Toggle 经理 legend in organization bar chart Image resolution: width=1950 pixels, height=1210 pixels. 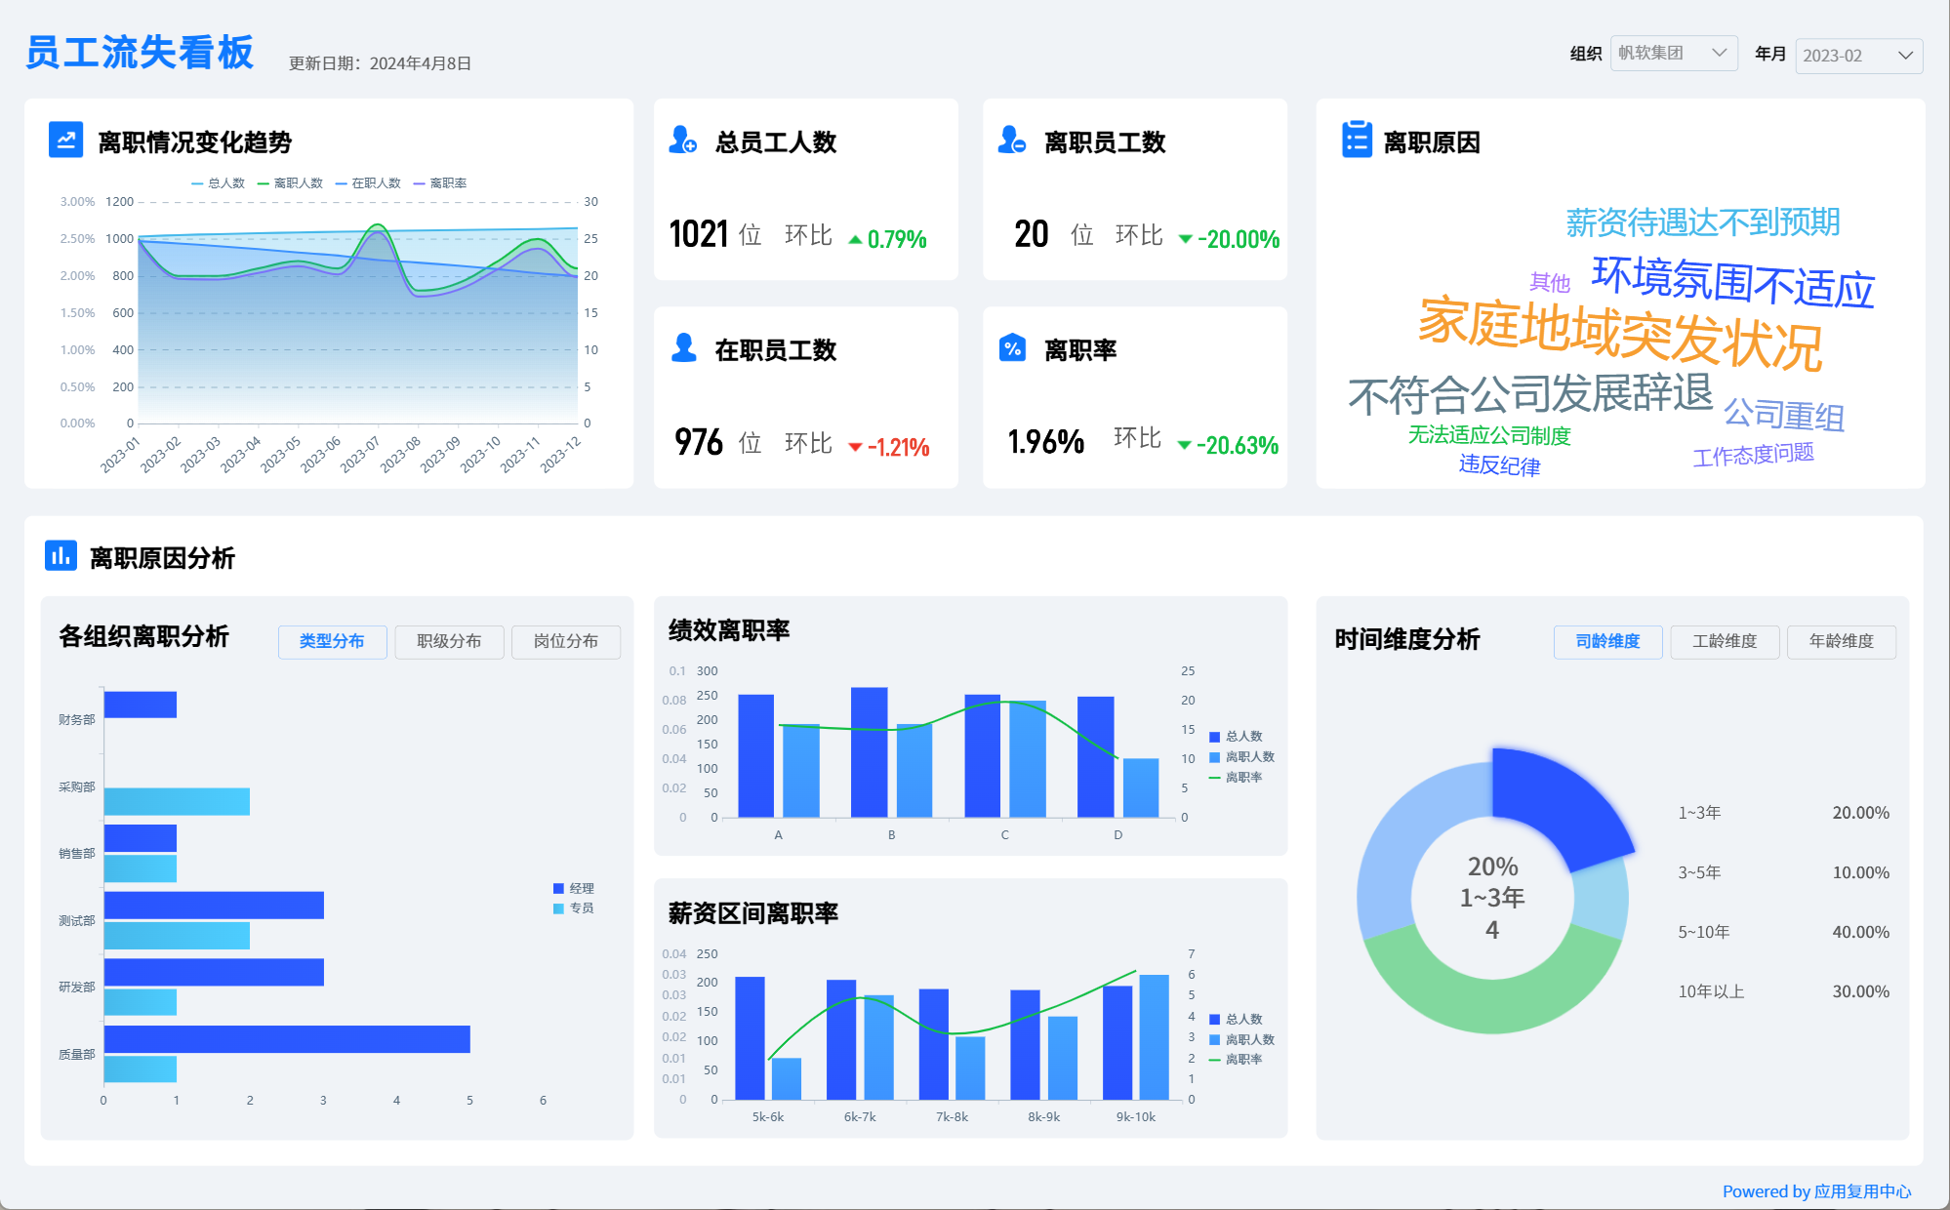pyautogui.click(x=573, y=888)
